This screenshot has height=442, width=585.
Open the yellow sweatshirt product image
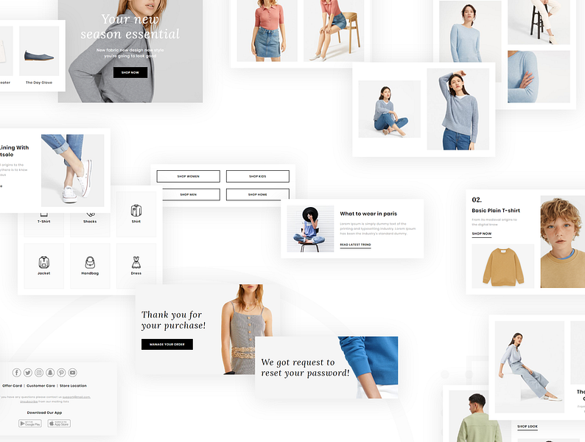(503, 266)
